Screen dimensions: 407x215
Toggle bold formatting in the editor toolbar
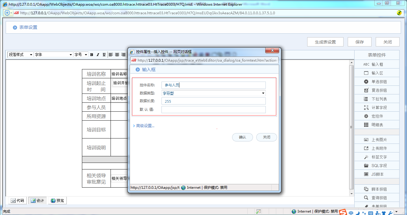click(91, 54)
